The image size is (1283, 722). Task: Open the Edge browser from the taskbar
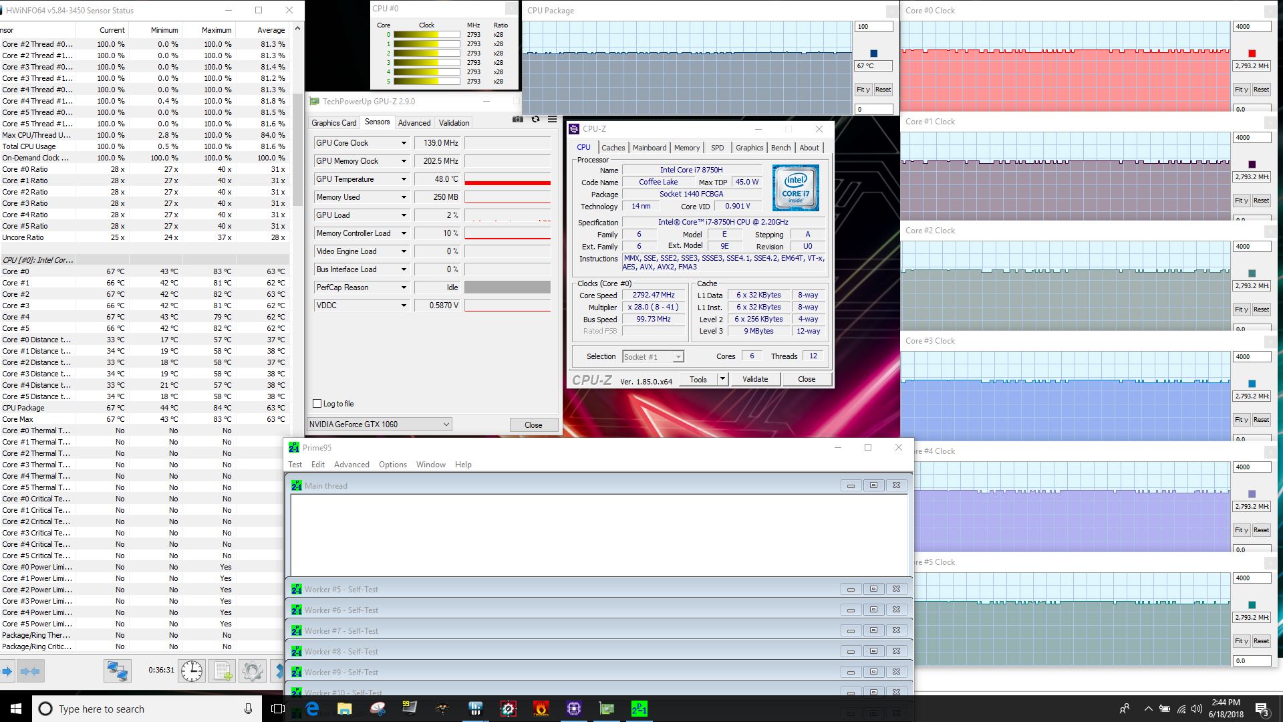coord(312,709)
